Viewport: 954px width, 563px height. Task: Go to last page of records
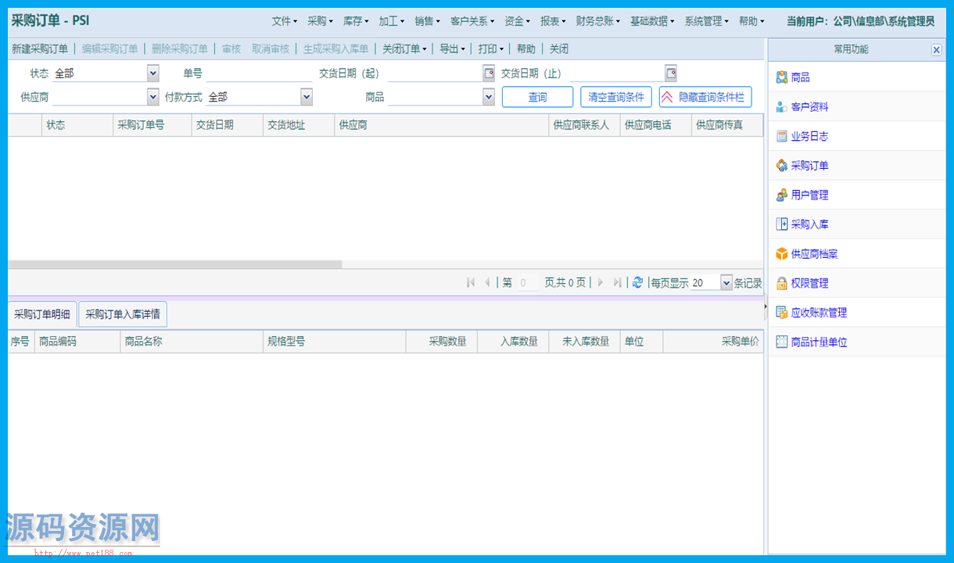618,282
